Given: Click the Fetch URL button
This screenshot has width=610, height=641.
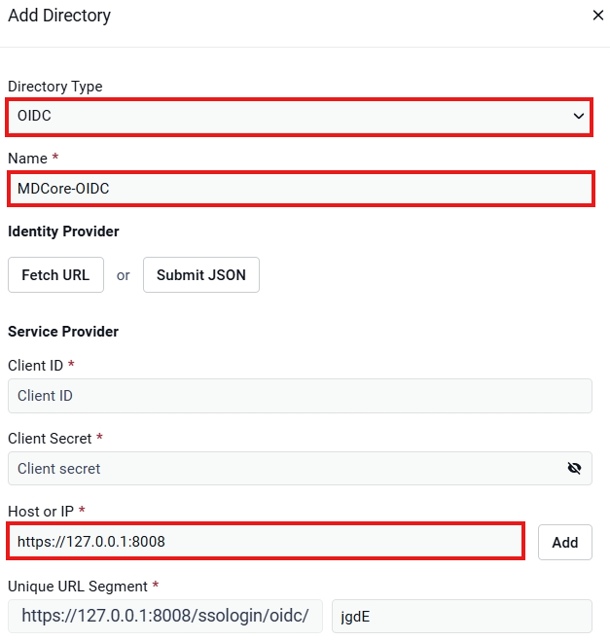Looking at the screenshot, I should pos(55,274).
